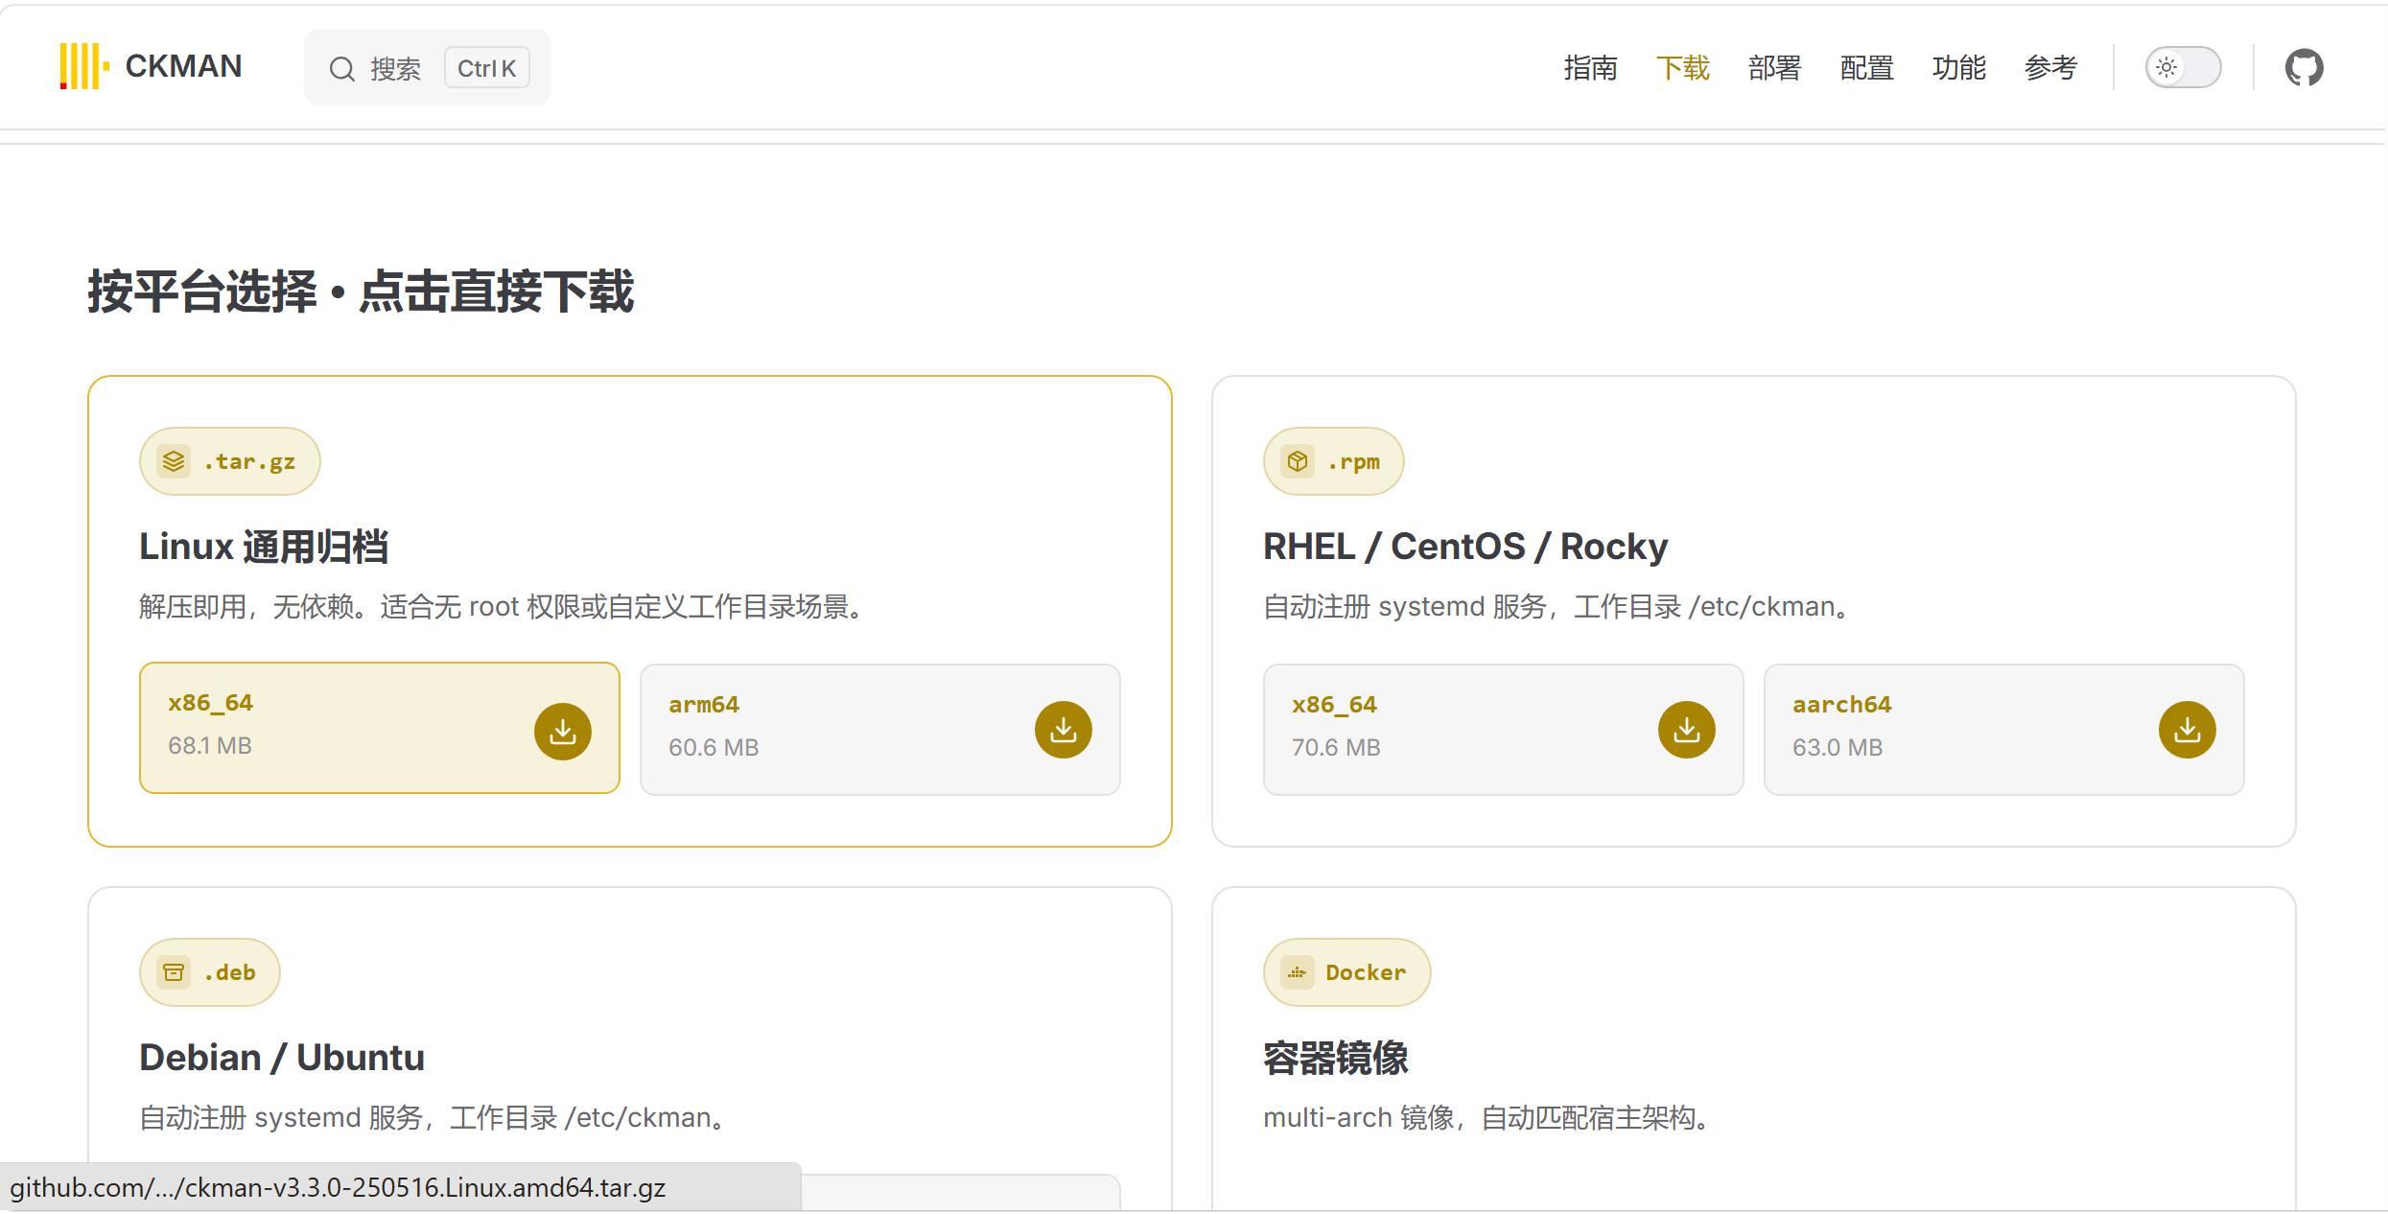Click the search magnifier icon

[x=341, y=68]
